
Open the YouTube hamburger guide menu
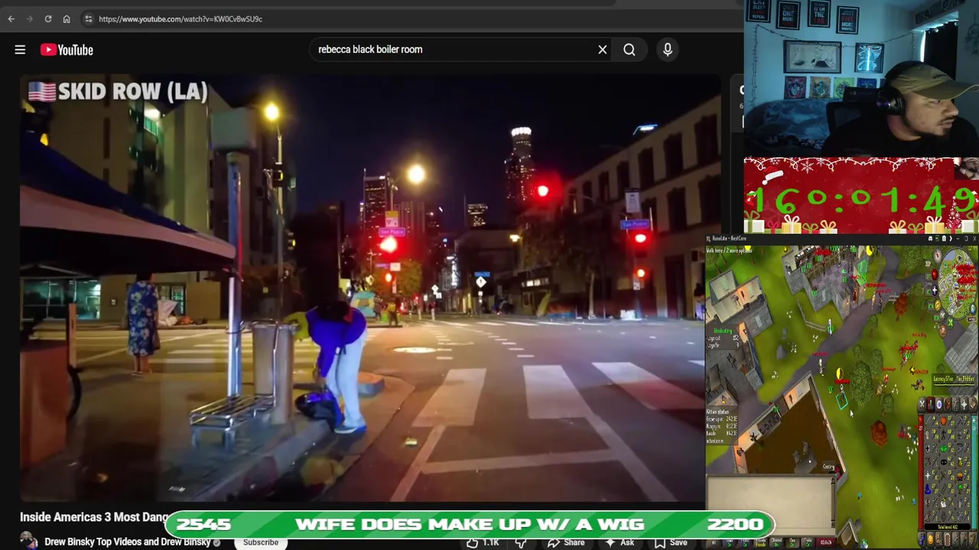(x=20, y=50)
